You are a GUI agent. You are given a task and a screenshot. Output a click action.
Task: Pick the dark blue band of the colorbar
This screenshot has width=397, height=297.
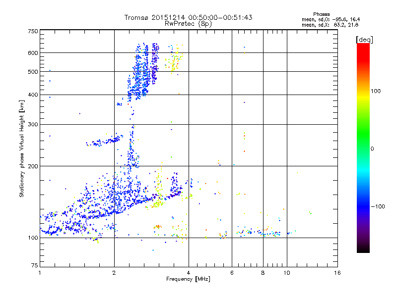363,206
